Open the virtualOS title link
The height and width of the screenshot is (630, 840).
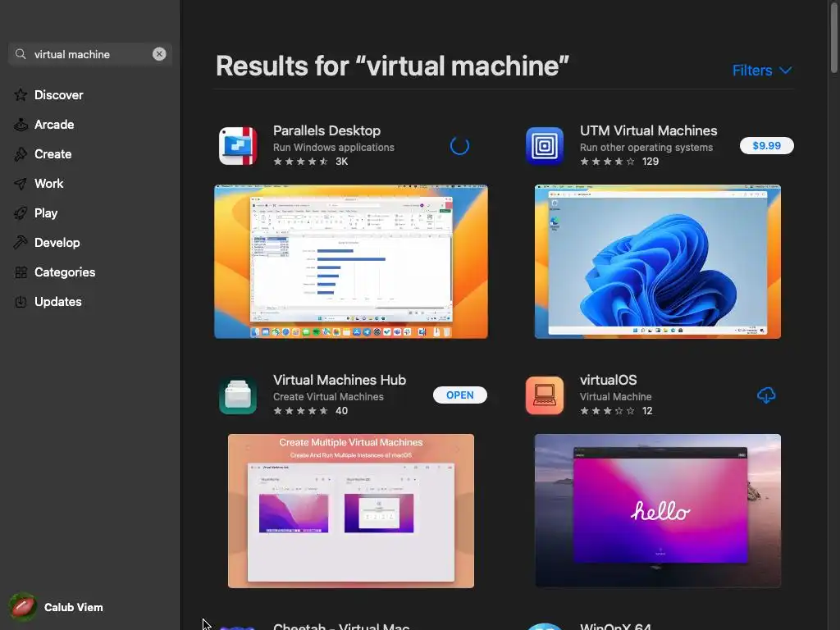point(608,380)
